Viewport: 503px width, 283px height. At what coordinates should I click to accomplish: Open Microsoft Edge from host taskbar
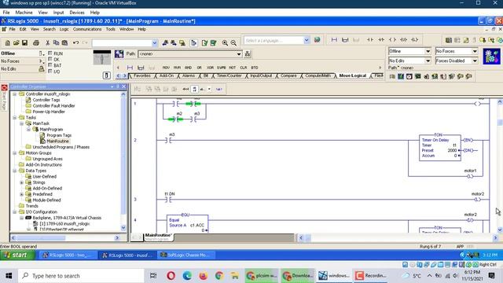(x=187, y=276)
